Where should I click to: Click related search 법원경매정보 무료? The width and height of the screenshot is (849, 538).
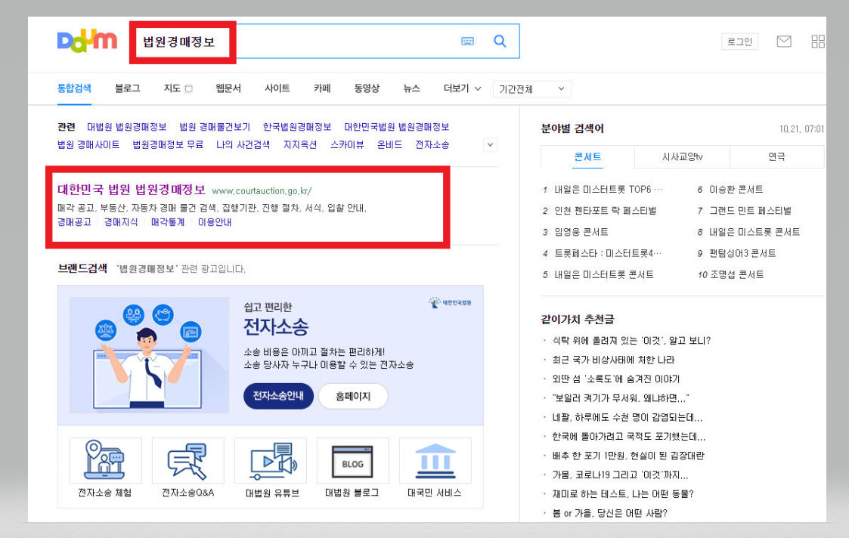coord(168,144)
